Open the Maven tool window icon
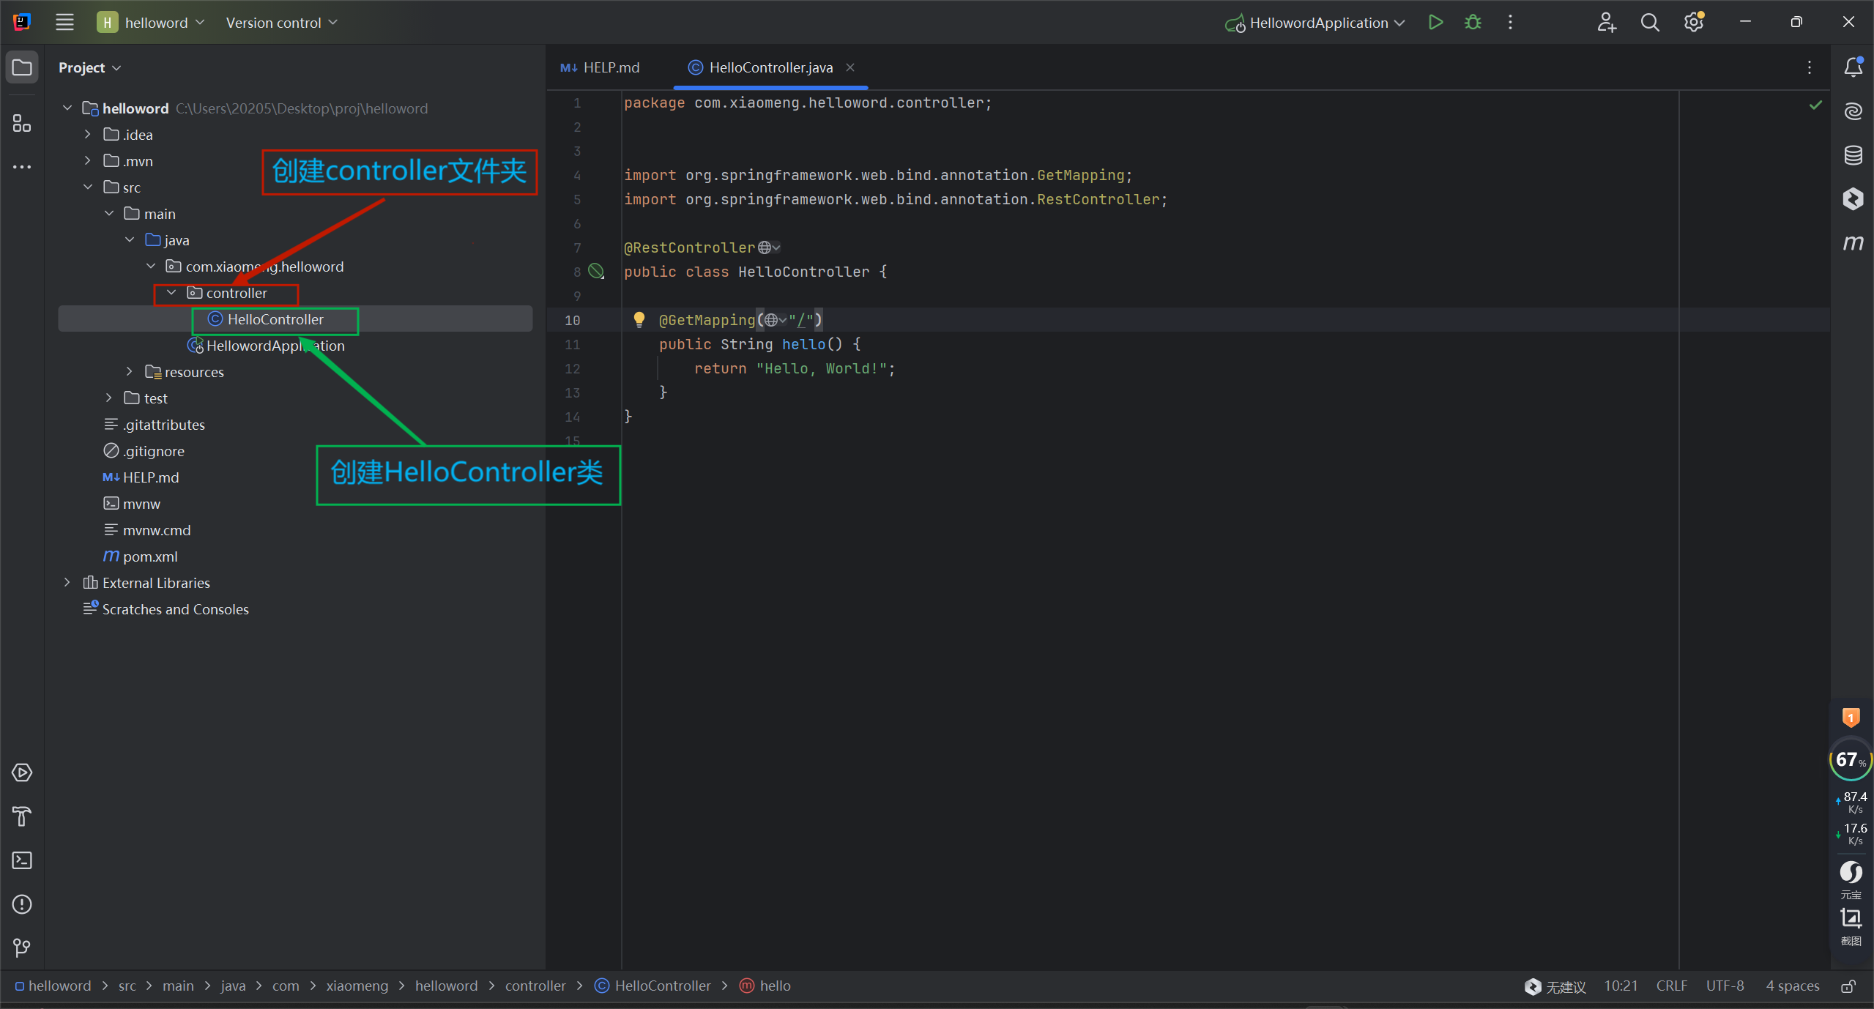This screenshot has height=1009, width=1874. coord(1853,242)
